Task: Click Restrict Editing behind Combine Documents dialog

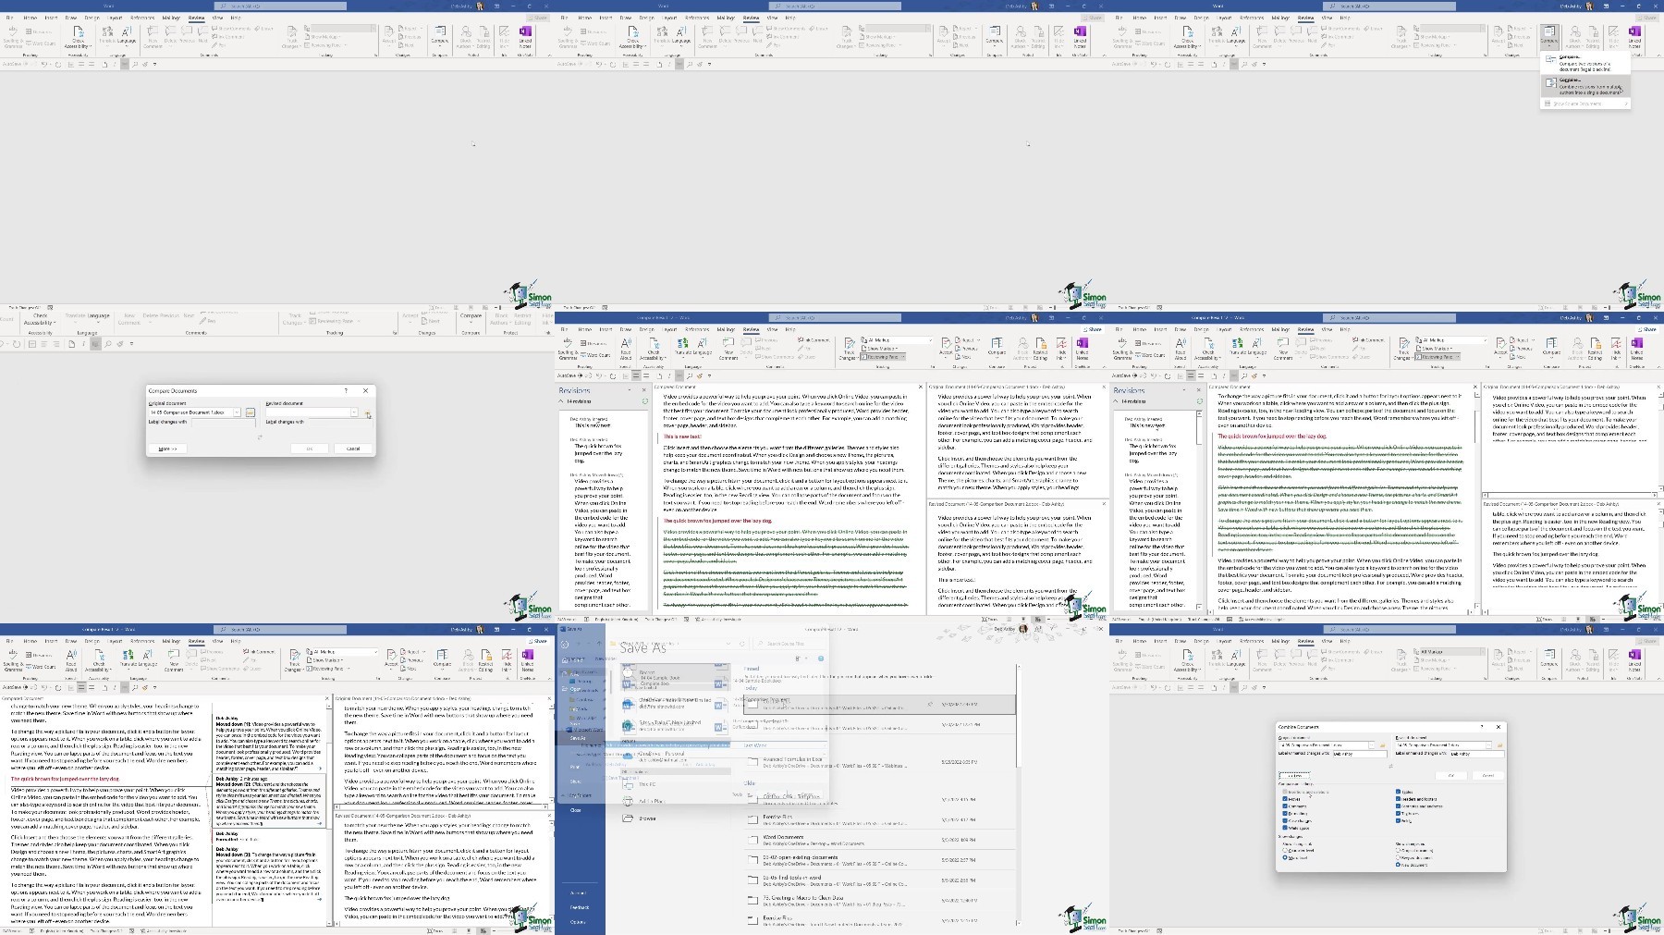Action: tap(1593, 661)
